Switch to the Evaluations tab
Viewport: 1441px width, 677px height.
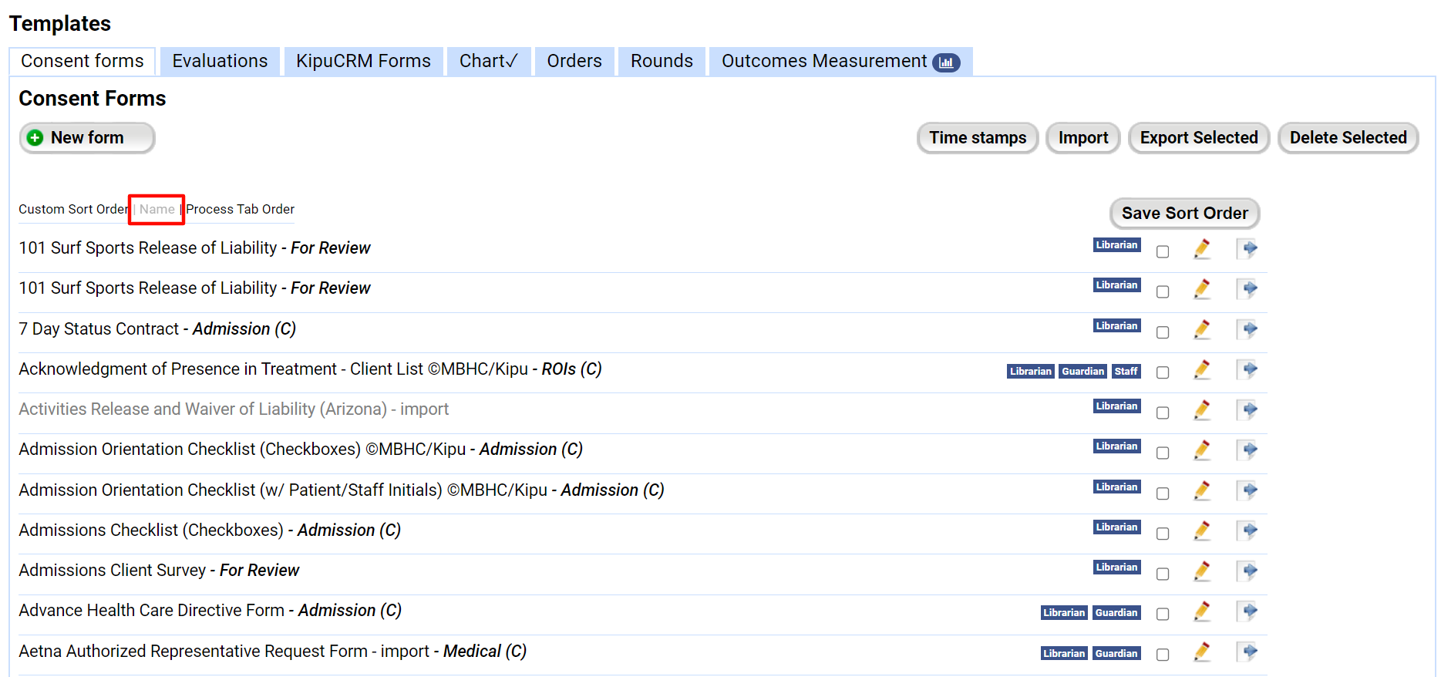point(220,61)
